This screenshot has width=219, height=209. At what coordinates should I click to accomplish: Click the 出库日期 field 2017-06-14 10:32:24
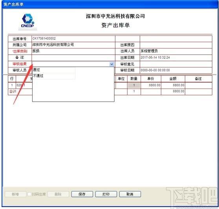click(x=176, y=58)
